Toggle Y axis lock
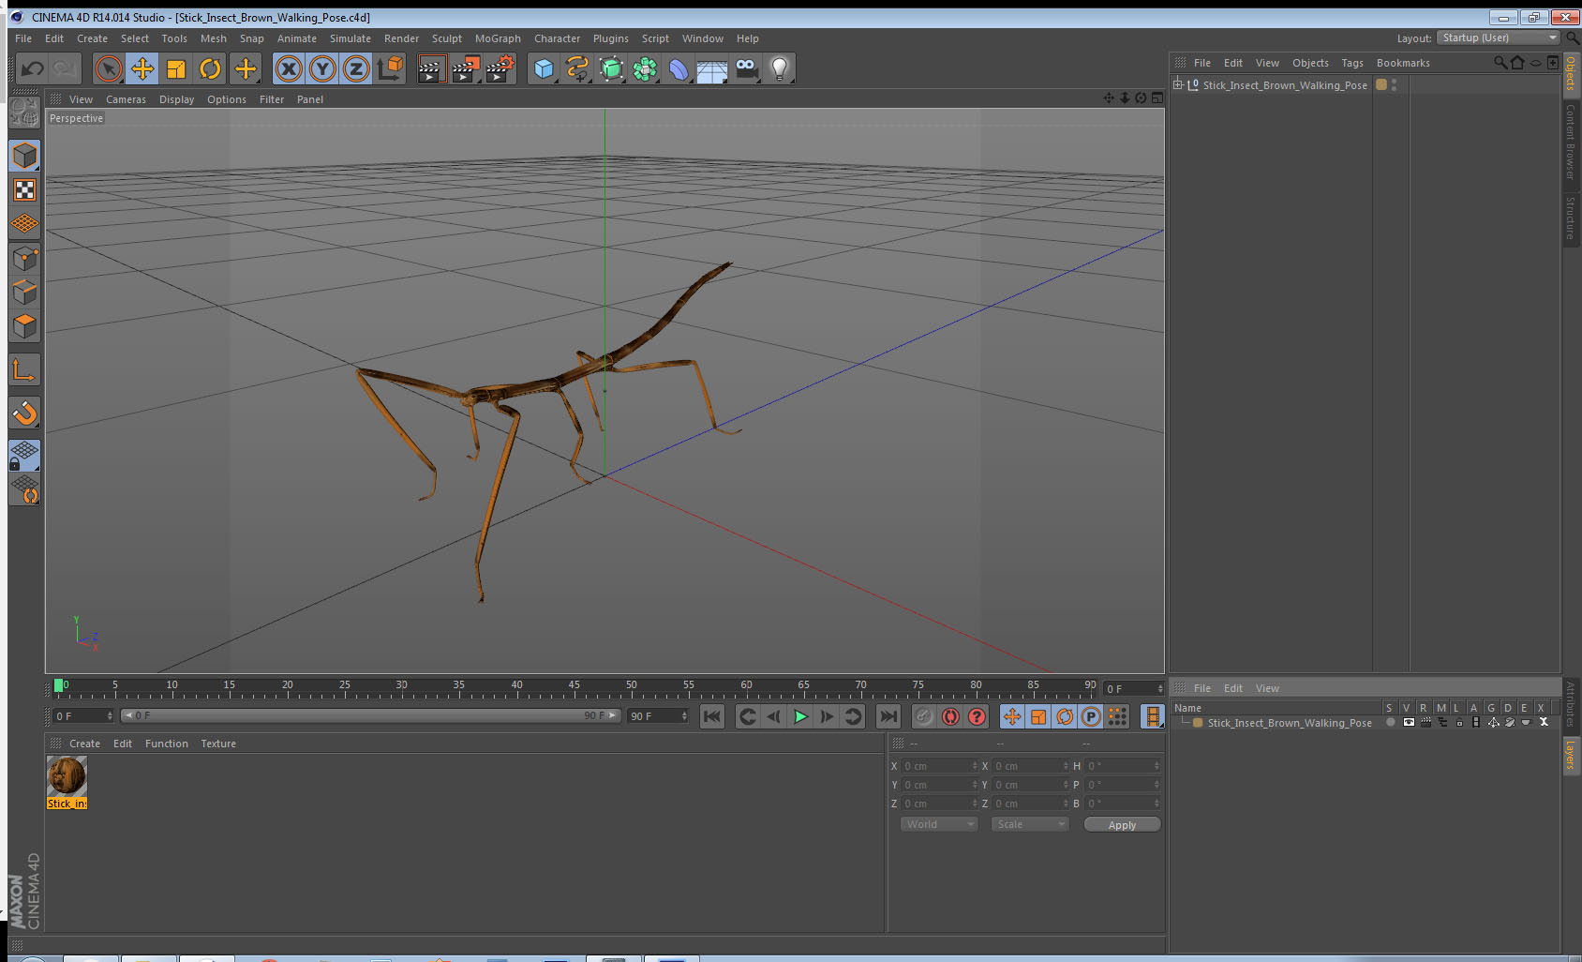Image resolution: width=1582 pixels, height=962 pixels. pos(322,68)
